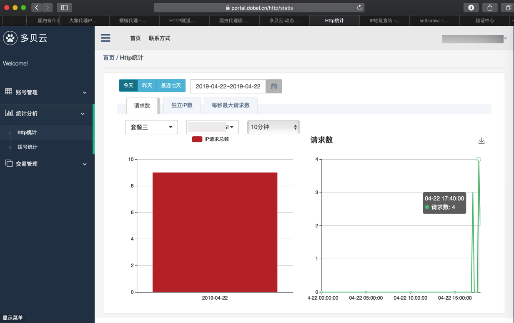Reload the page in the address bar
This screenshot has width=514, height=323.
[359, 8]
